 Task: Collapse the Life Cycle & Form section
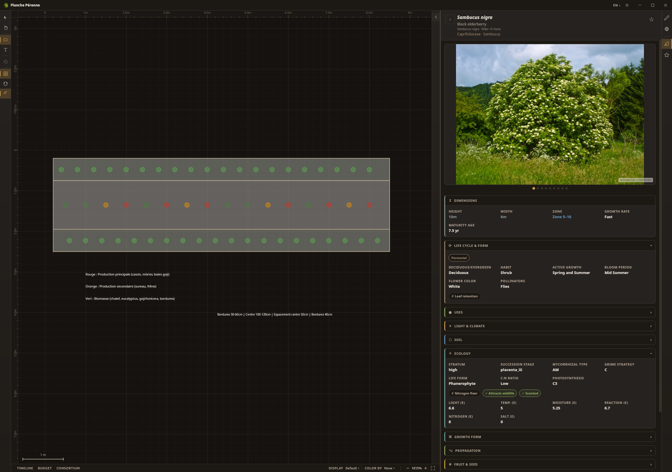tap(550, 246)
